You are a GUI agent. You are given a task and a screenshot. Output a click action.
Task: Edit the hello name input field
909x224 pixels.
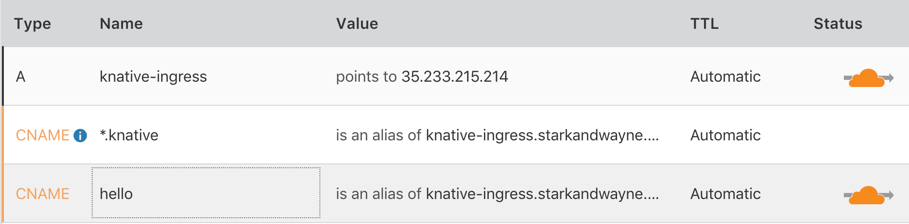pyautogui.click(x=206, y=193)
